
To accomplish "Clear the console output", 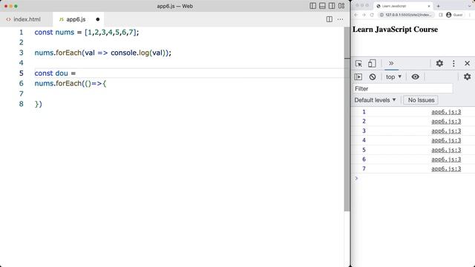I will [x=373, y=77].
